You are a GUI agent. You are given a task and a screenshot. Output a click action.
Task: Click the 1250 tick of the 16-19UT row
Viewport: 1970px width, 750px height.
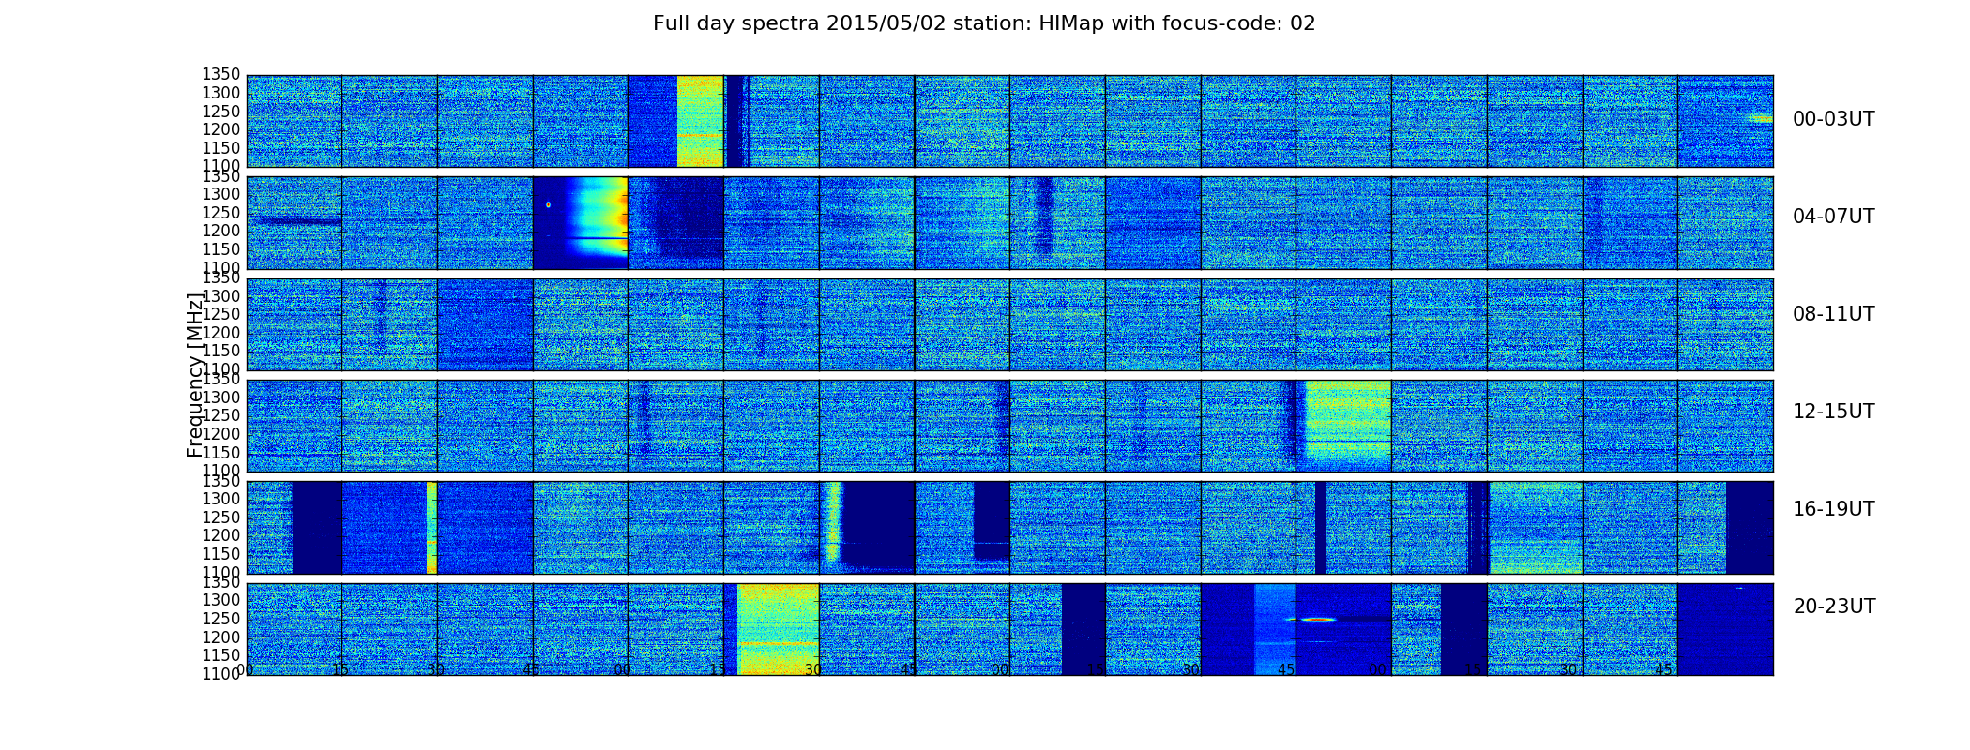[221, 517]
